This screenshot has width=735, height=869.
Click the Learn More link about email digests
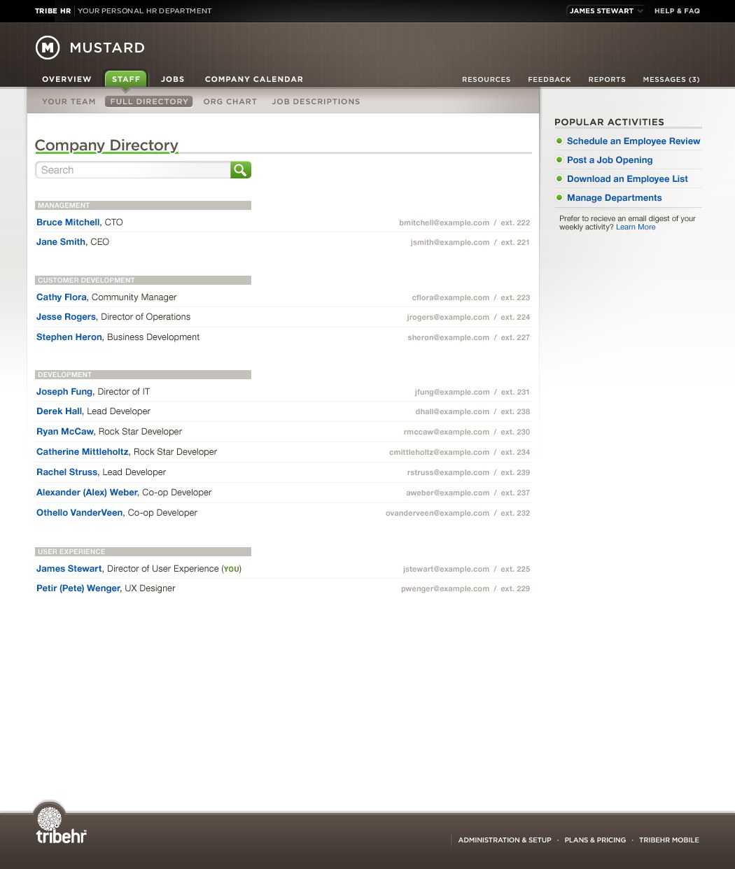(635, 227)
